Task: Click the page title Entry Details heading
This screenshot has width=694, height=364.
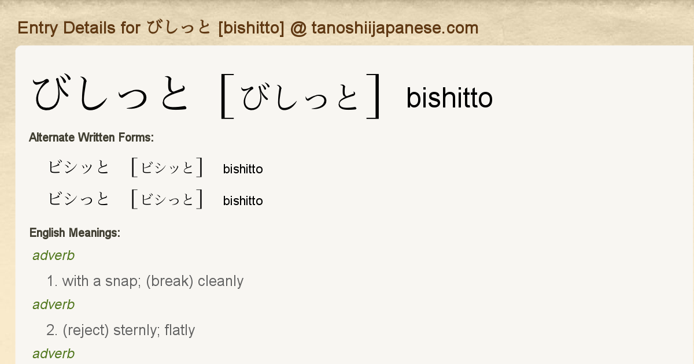Action: (248, 28)
